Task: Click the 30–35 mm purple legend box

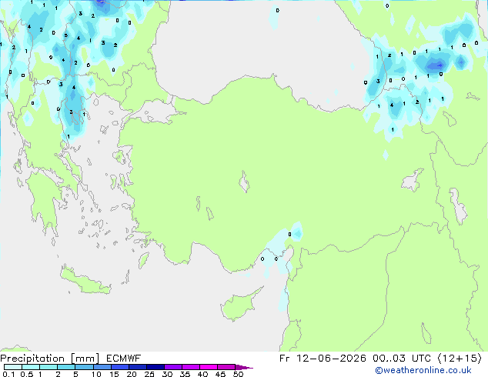Action: coord(173,367)
